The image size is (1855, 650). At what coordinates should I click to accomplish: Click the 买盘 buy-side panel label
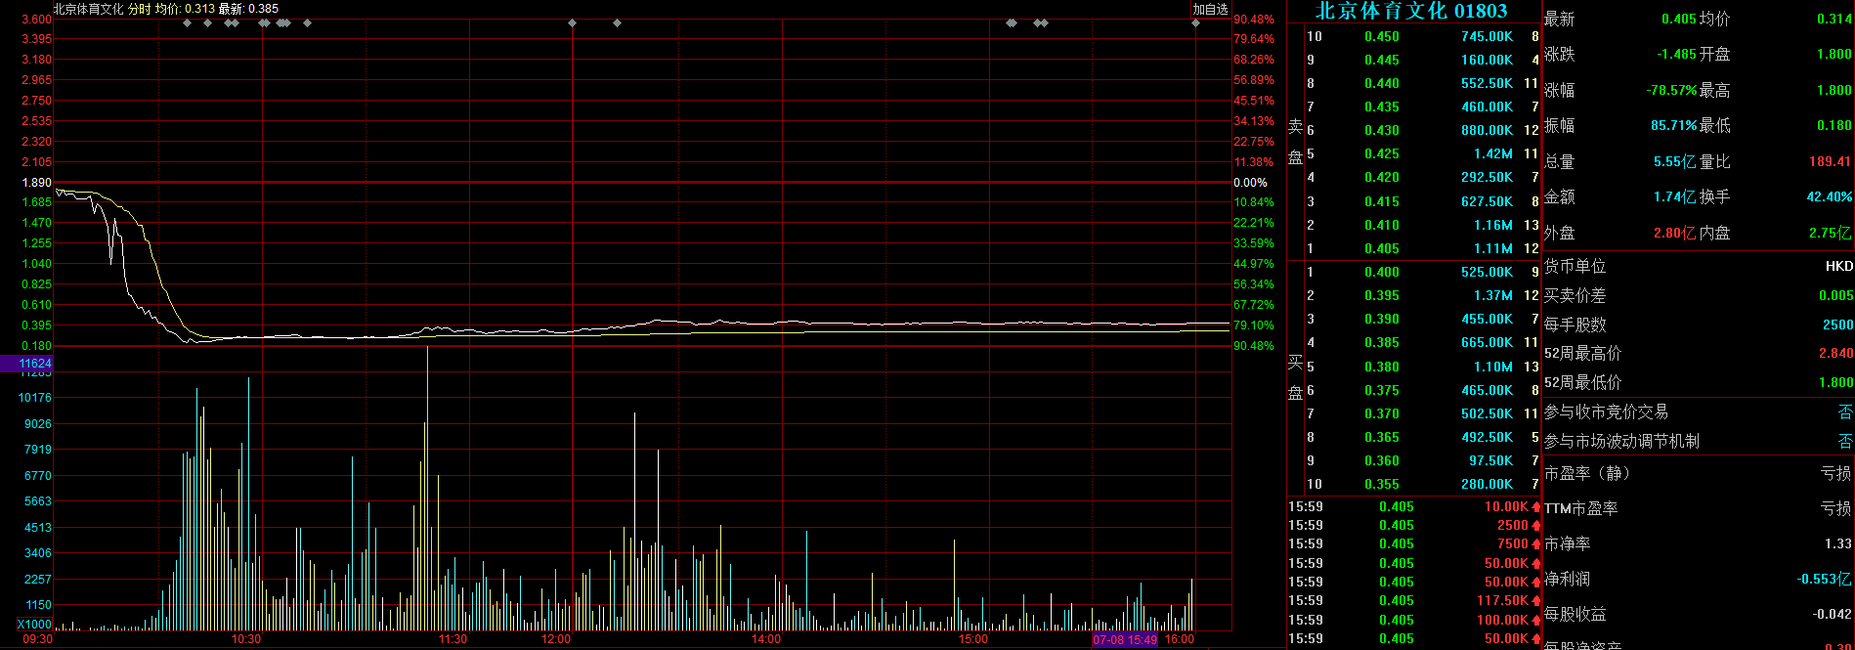(x=1295, y=377)
